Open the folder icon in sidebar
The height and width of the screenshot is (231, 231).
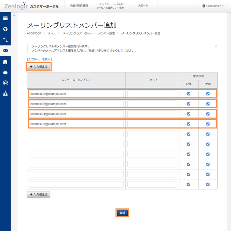(x=5, y=72)
